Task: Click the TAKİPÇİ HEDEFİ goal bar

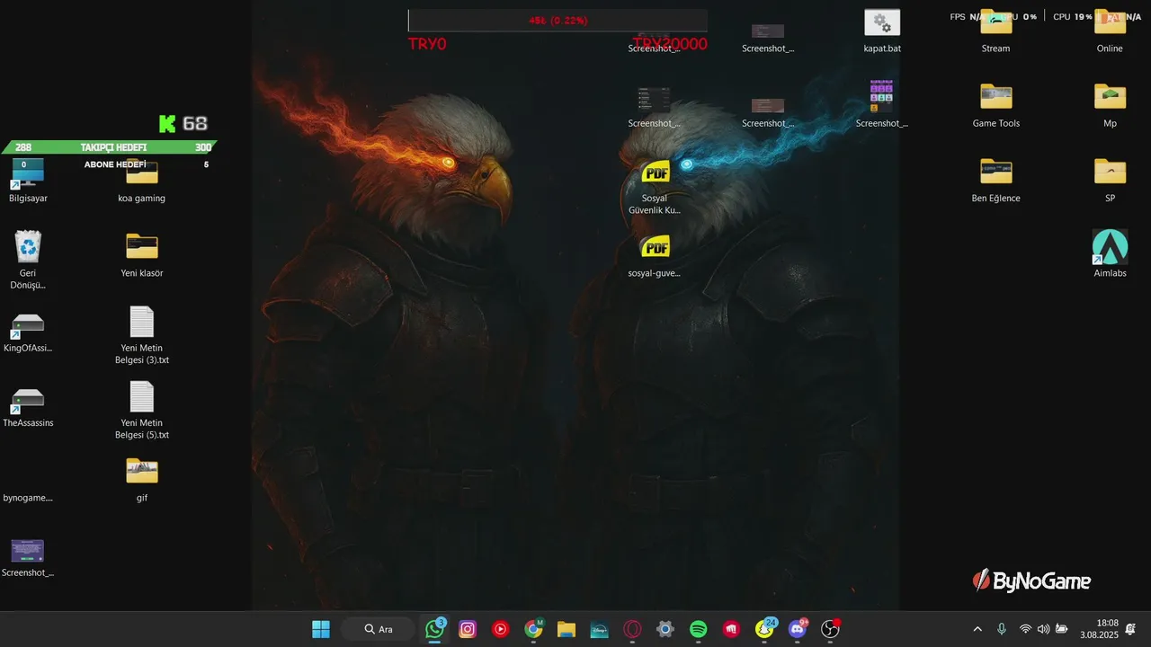Action: pyautogui.click(x=109, y=147)
